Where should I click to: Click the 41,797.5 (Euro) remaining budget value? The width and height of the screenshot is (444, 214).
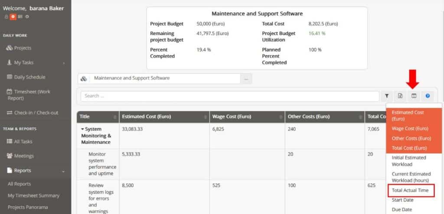click(x=212, y=33)
